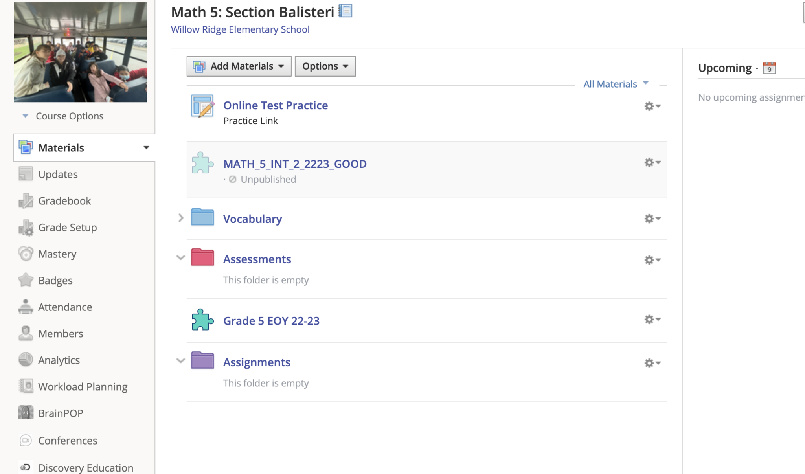Click the Gradebook sidebar icon
This screenshot has height=474, width=805.
pyautogui.click(x=26, y=201)
